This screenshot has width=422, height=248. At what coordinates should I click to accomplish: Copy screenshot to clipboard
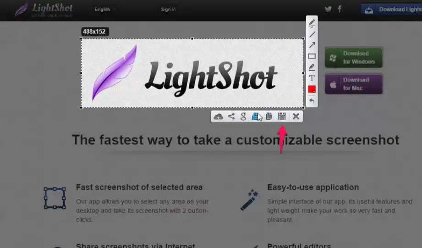pyautogui.click(x=269, y=116)
